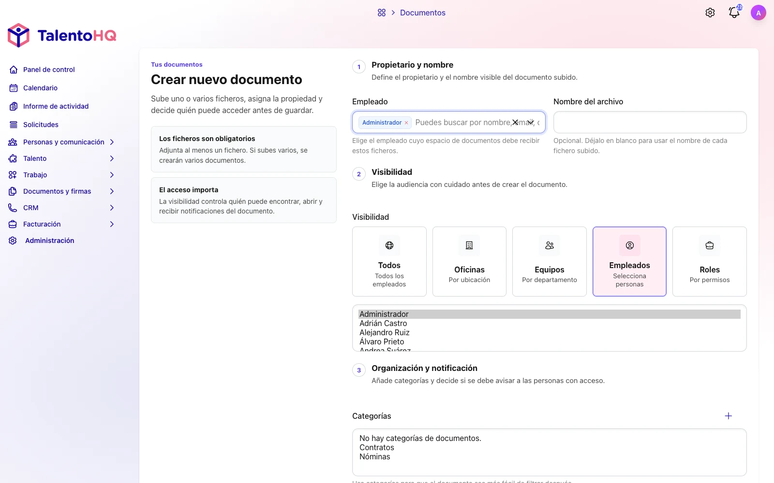Click the Administración gear icon
The image size is (774, 483).
[13, 241]
